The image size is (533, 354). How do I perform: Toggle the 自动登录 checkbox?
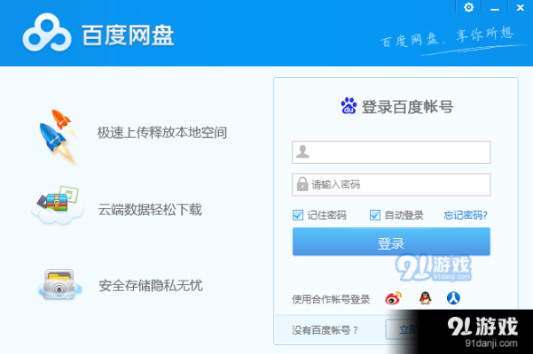[x=375, y=215]
